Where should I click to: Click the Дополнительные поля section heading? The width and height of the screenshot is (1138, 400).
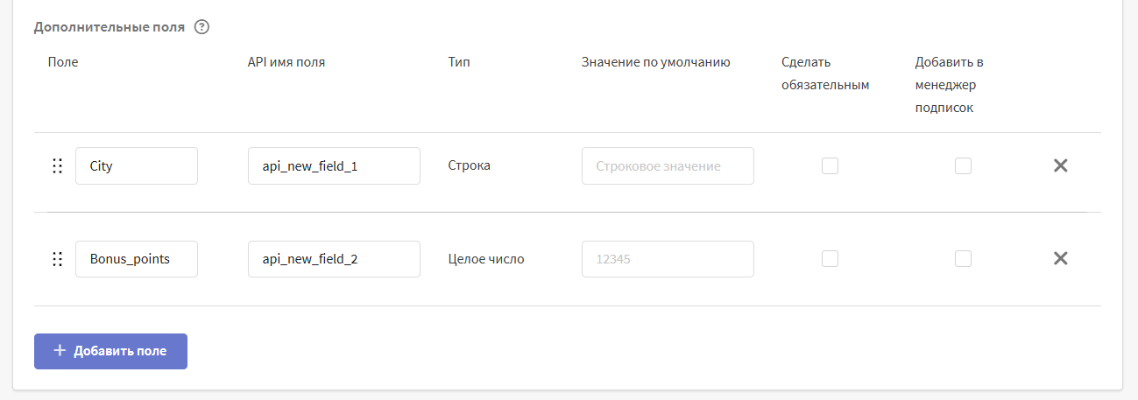[110, 27]
